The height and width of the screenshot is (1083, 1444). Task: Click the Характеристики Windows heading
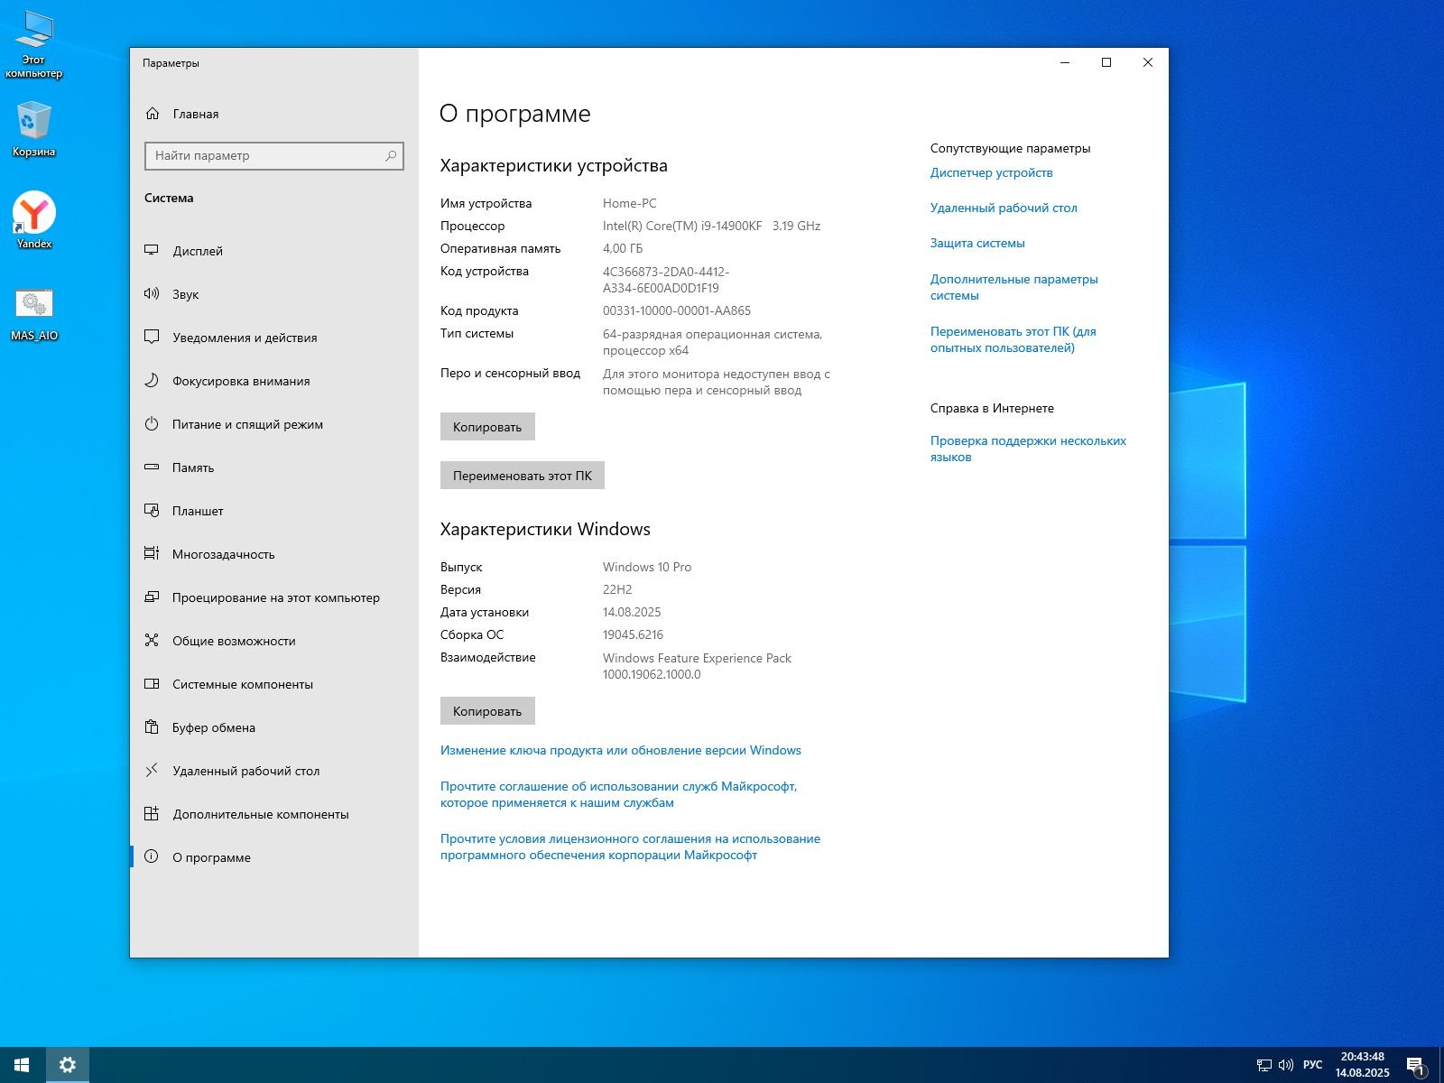tap(545, 529)
